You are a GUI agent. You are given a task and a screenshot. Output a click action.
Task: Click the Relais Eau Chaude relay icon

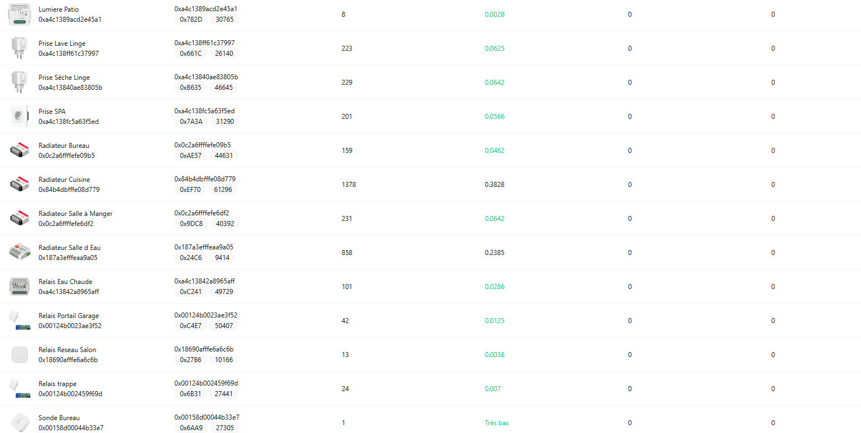click(x=19, y=287)
